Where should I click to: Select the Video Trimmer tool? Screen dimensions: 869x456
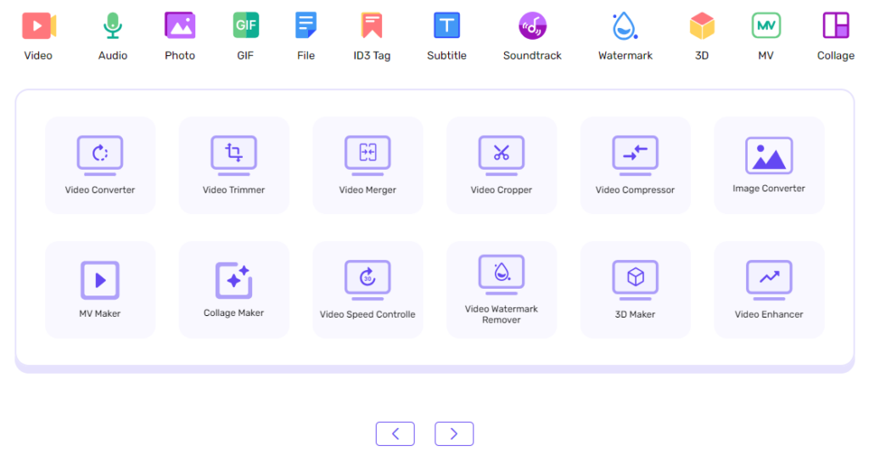coord(233,165)
